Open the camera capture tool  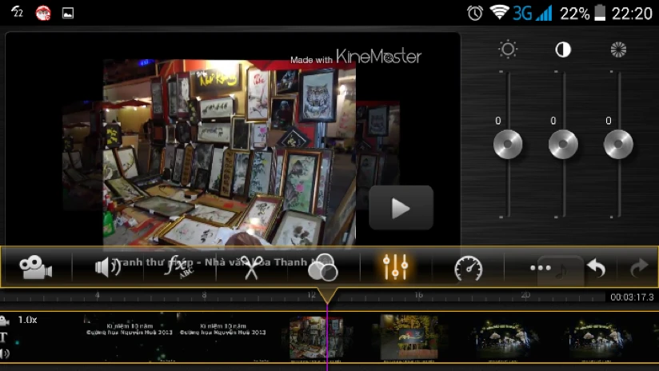pyautogui.click(x=36, y=267)
